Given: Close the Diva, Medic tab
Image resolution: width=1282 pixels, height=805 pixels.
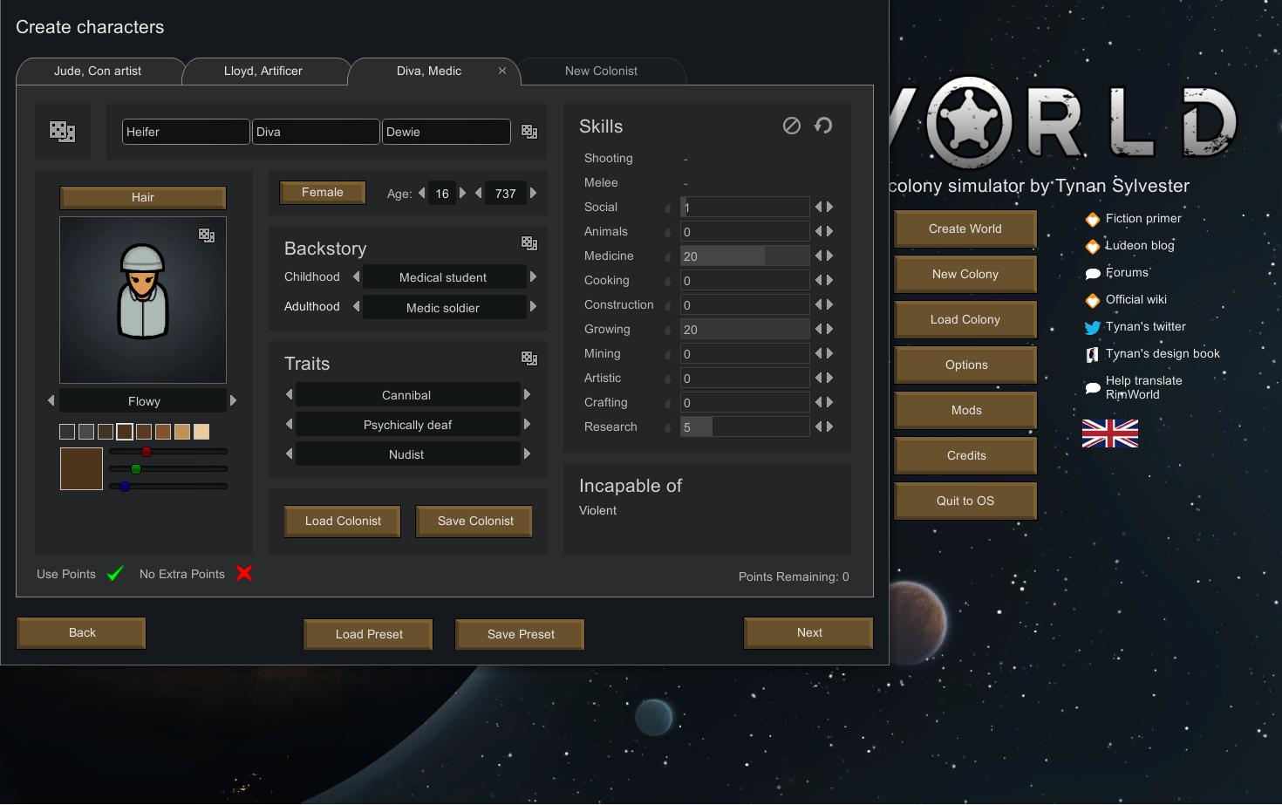Looking at the screenshot, I should (x=502, y=71).
